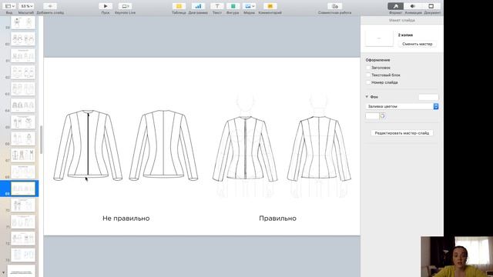The width and height of the screenshot is (493, 277).
Task: Select slide 66 thumbnail in navigator
Action: (x=23, y=138)
